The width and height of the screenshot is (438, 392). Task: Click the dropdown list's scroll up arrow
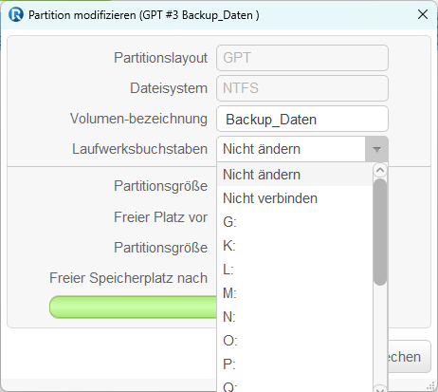[x=380, y=170]
